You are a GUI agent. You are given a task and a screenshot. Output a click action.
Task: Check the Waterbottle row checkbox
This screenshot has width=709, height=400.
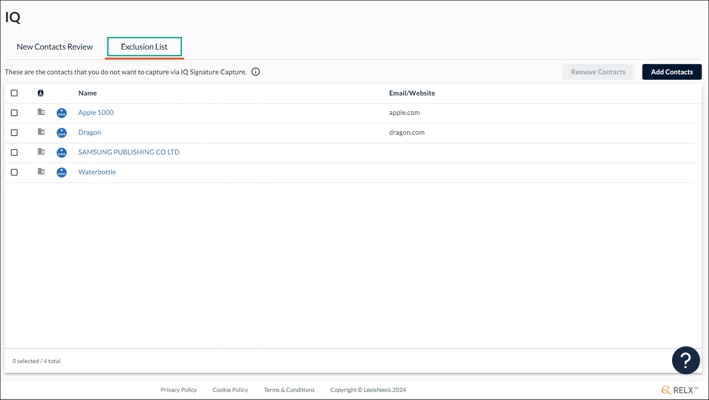[14, 172]
